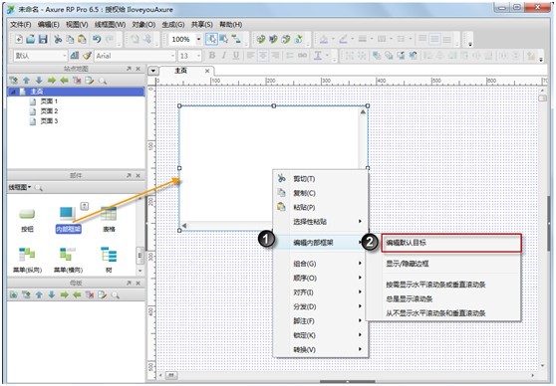Select the 菜单(横向) horizontal menu widget
This screenshot has width=556, height=386.
click(x=68, y=261)
